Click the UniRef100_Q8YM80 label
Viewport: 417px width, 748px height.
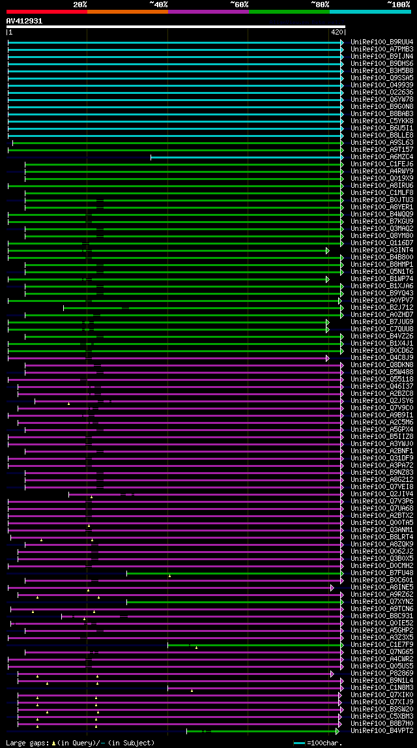(x=382, y=235)
